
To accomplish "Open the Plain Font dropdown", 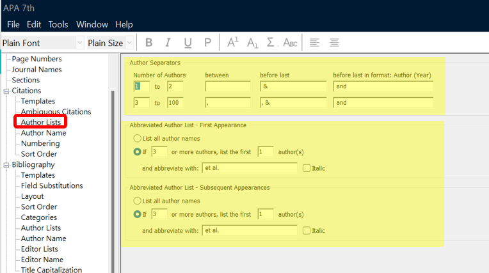I will 80,43.
